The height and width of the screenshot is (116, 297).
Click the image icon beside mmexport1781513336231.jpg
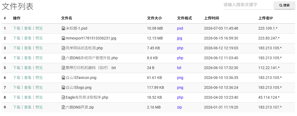pyautogui.click(x=63, y=38)
